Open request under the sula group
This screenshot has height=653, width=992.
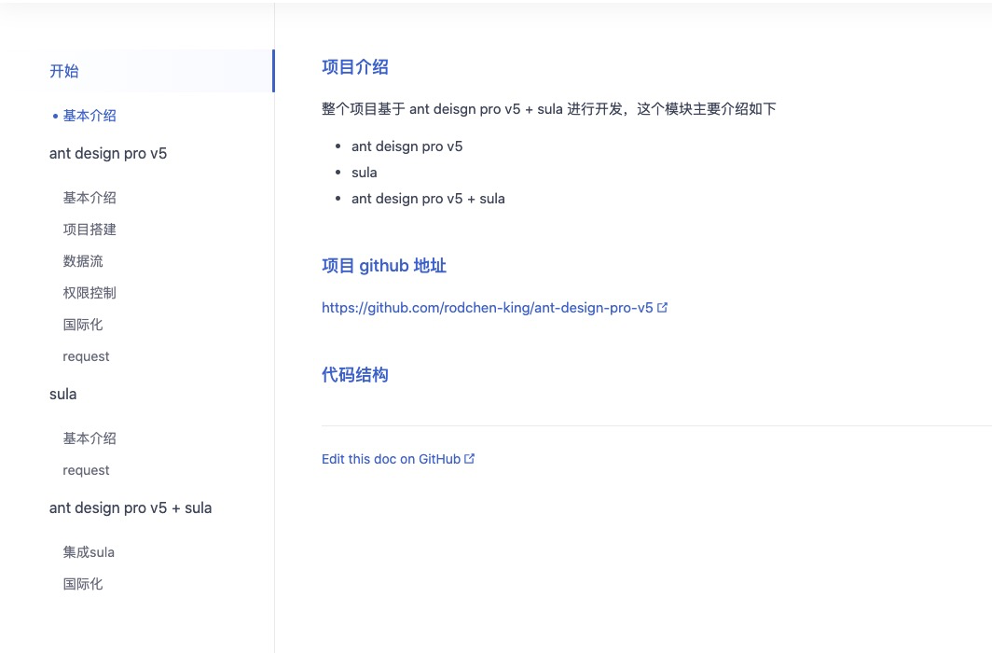(x=86, y=471)
